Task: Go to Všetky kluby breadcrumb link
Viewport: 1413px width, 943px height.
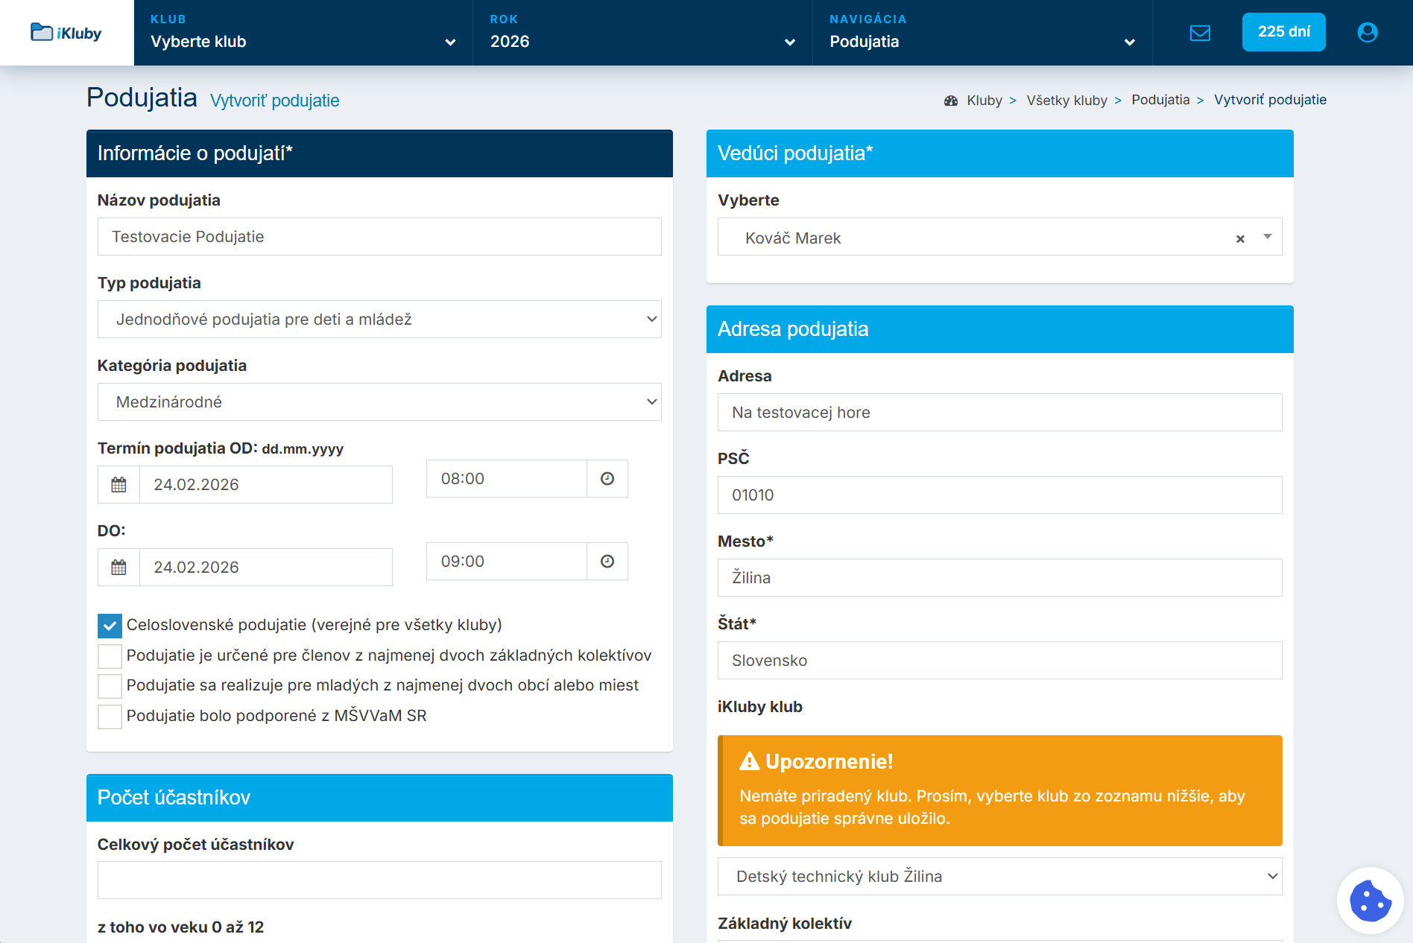Action: click(x=1066, y=101)
